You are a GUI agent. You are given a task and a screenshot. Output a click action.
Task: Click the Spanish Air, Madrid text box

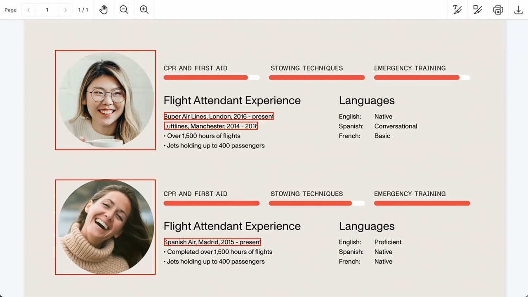(212, 242)
